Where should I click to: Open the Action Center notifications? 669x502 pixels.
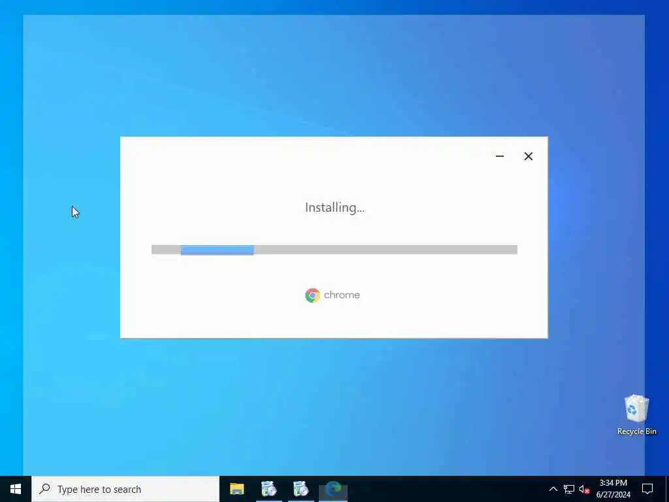pos(647,489)
